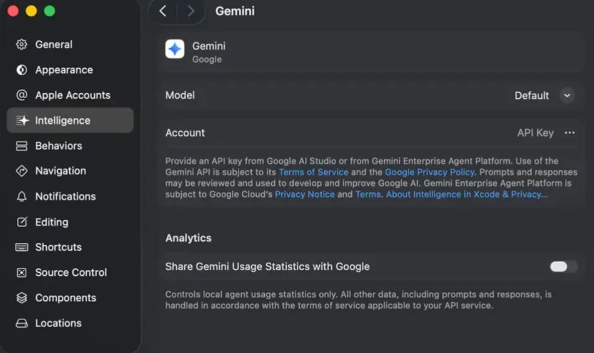Click the Behaviors stacked-rows icon
This screenshot has height=353, width=594.
click(21, 146)
